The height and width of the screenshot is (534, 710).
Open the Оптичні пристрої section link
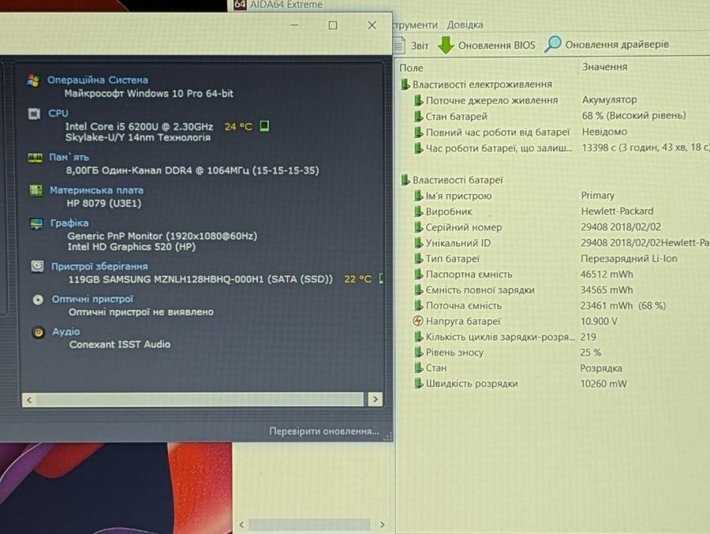[x=92, y=299]
